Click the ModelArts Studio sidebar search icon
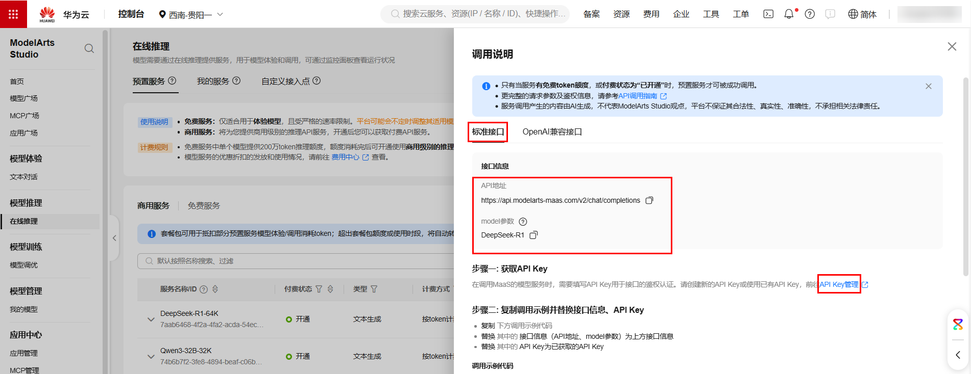Viewport: 971px width, 374px height. (x=89, y=48)
